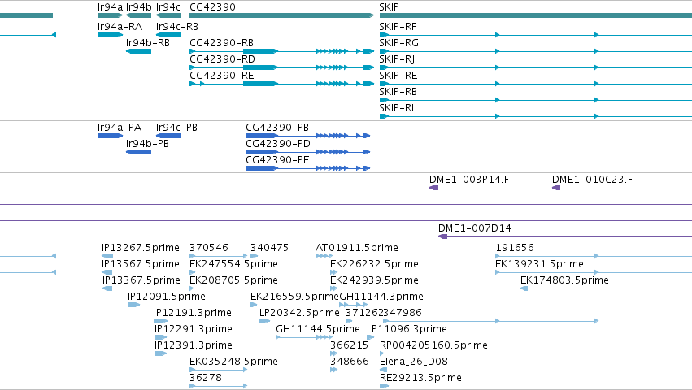Select CDS CG42390-PD
Viewport: 692px width, 390px height.
tap(307, 152)
